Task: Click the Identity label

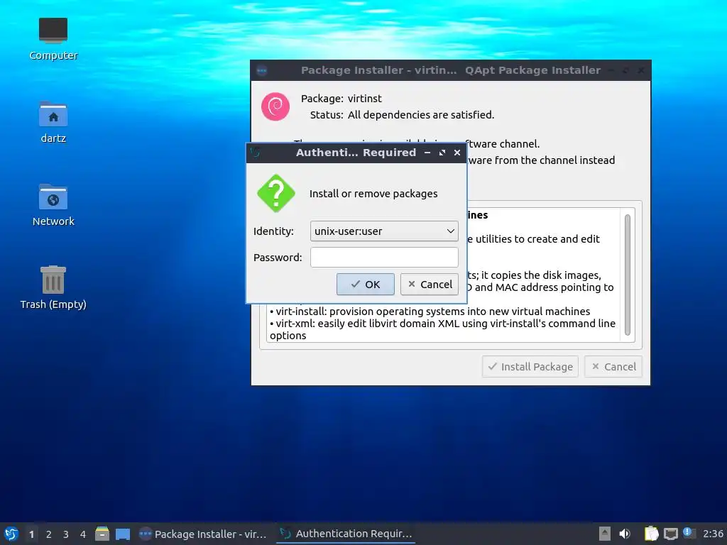Action: tap(273, 231)
